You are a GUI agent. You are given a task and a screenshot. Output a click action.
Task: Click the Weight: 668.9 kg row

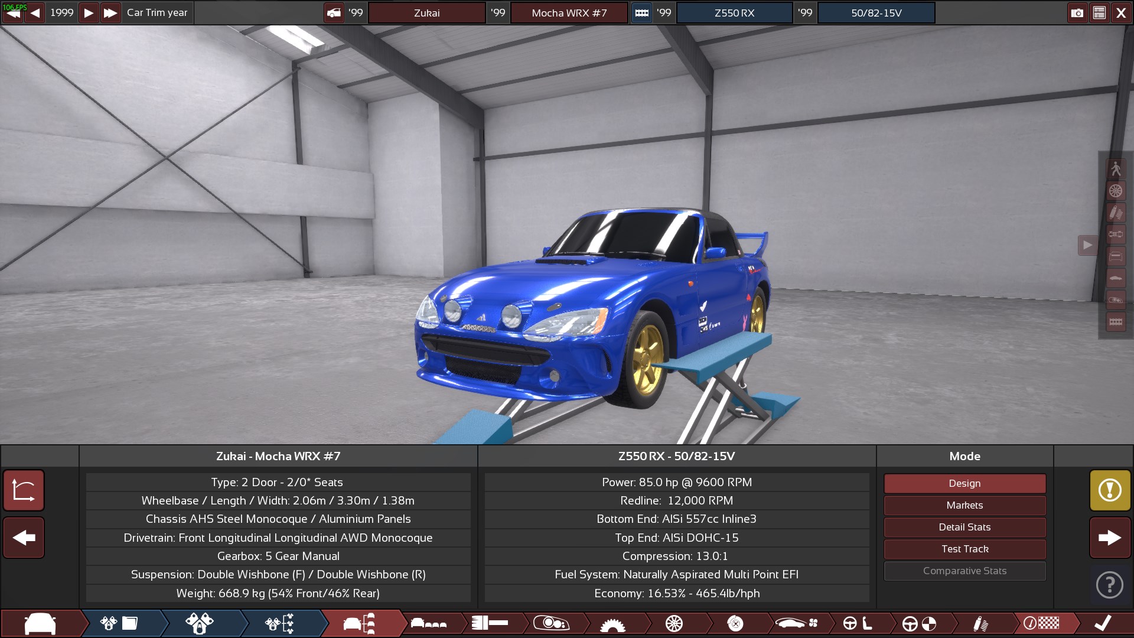278,593
